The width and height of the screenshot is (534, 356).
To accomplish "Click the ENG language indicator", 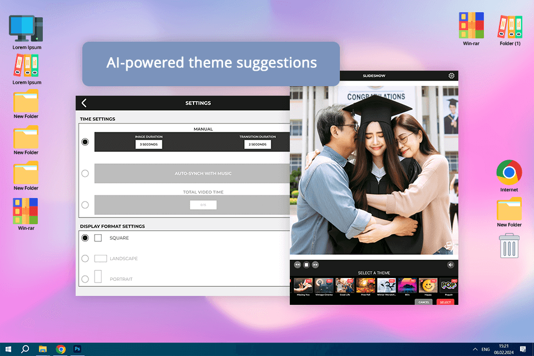I will coord(486,349).
